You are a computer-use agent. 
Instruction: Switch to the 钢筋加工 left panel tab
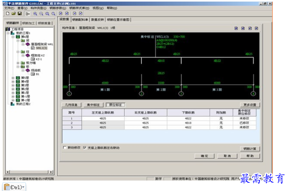(x=28, y=23)
